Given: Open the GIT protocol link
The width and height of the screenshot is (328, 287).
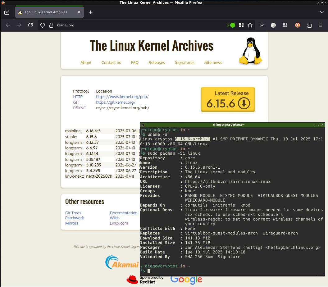Looking at the screenshot, I should [76, 102].
